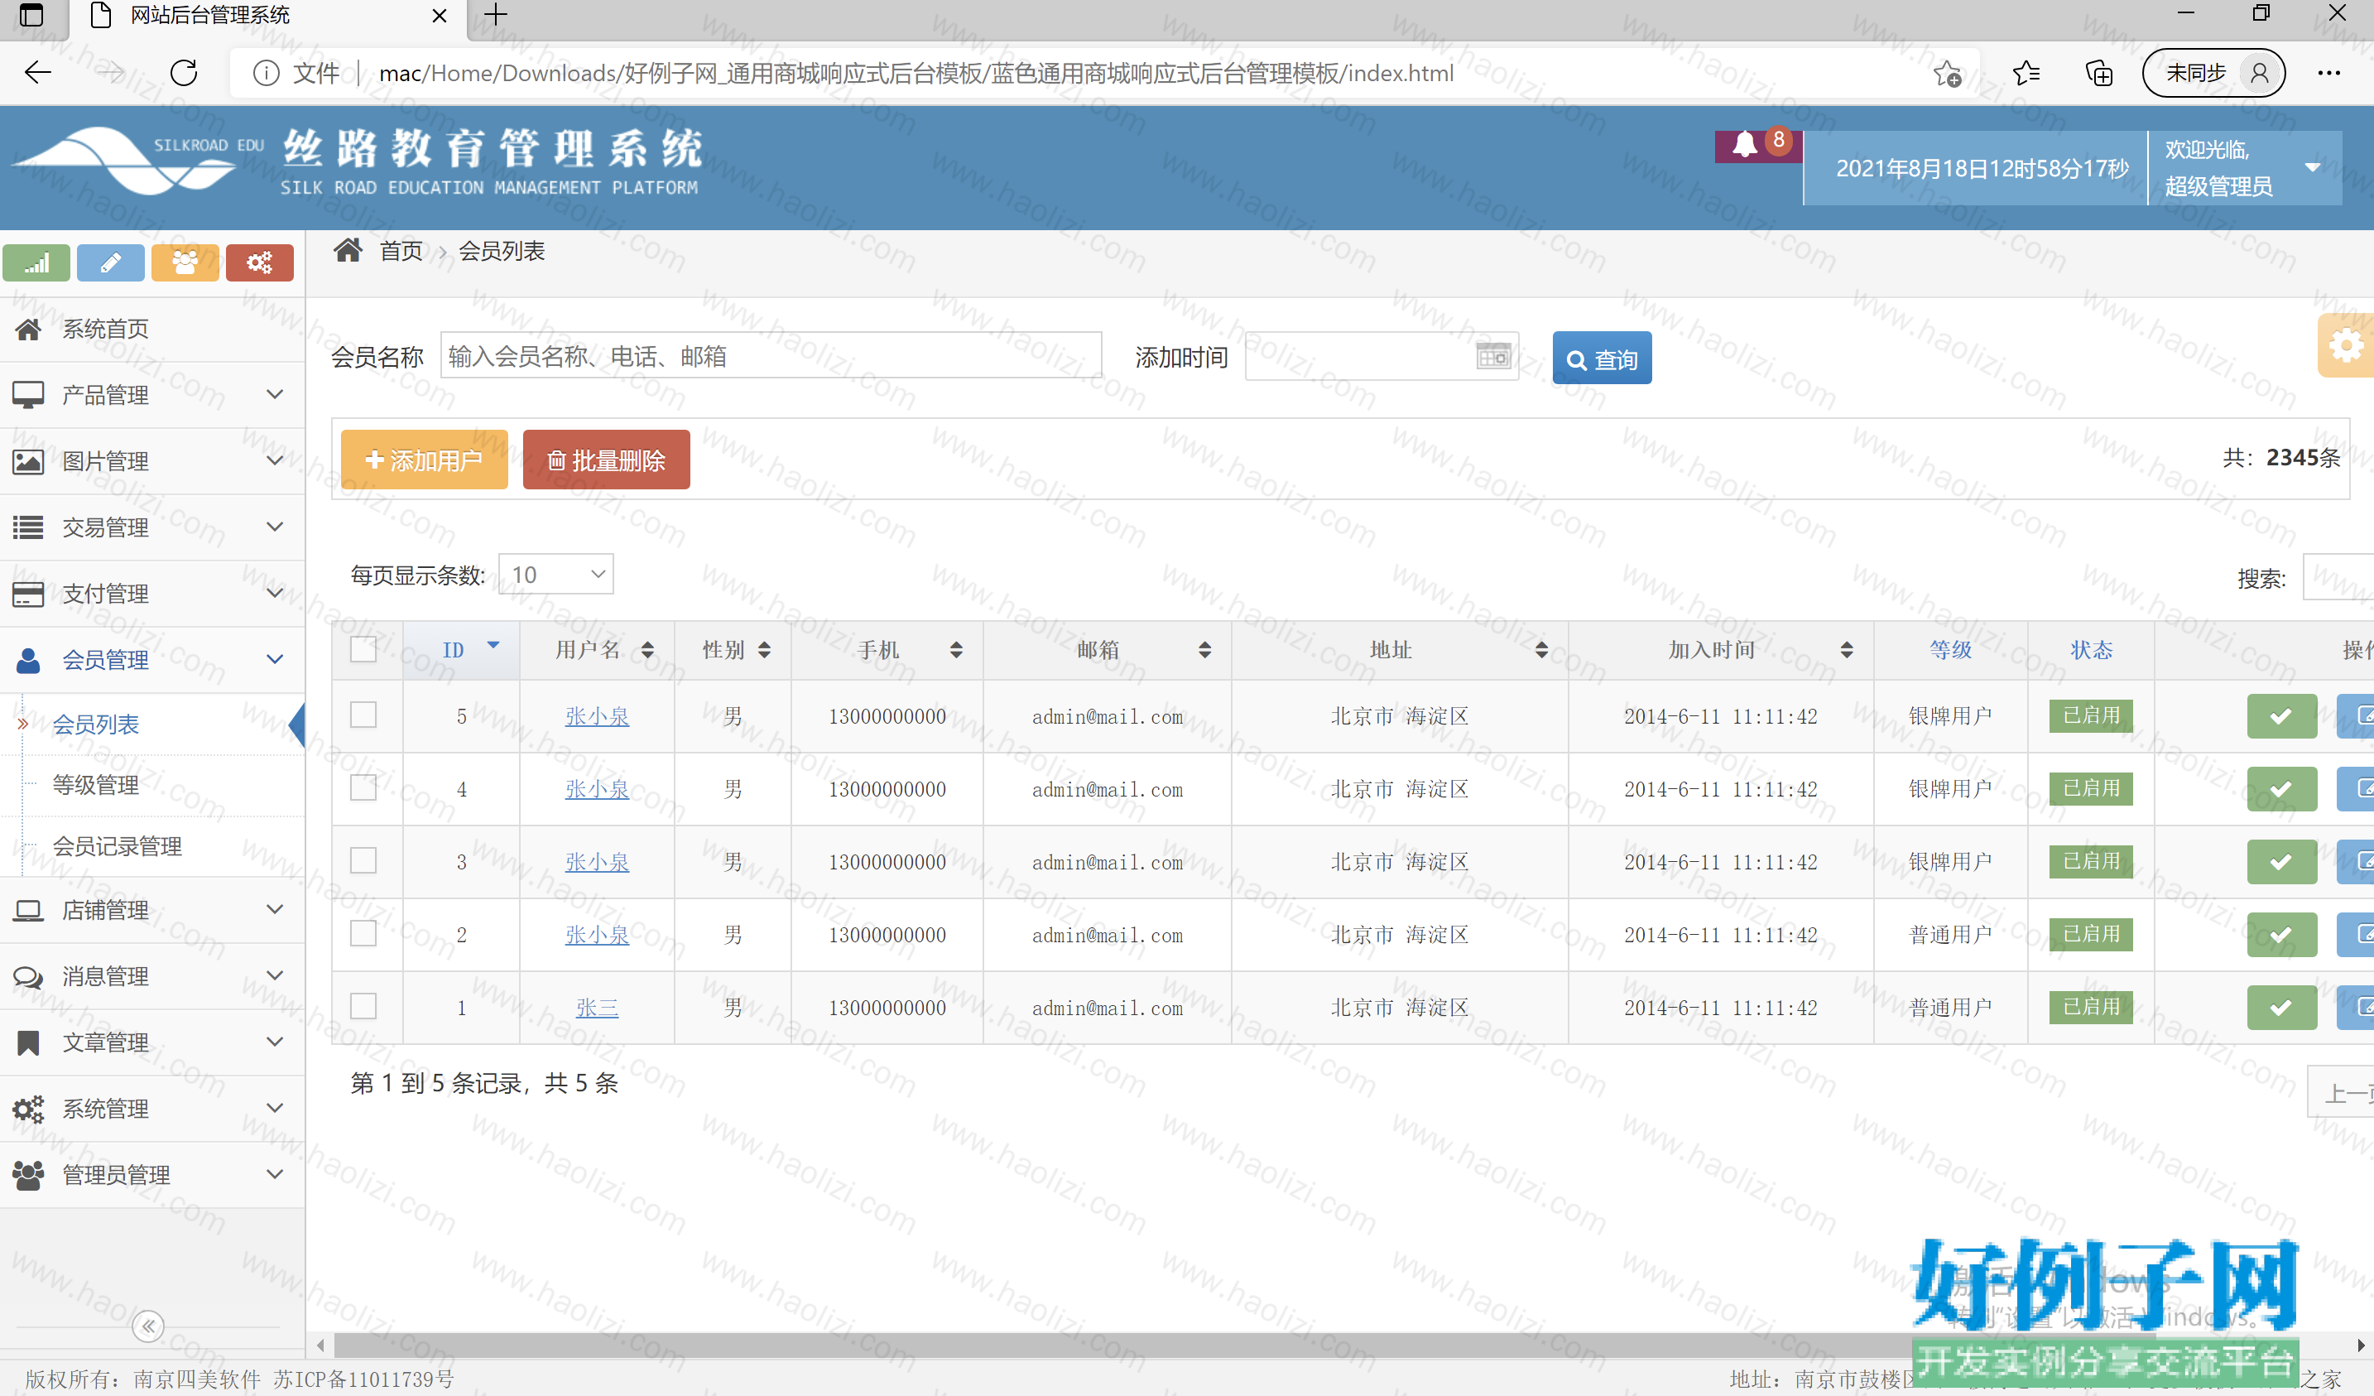Click the 添加用户 button
Viewport: 2374px width, 1396px height.
424,460
